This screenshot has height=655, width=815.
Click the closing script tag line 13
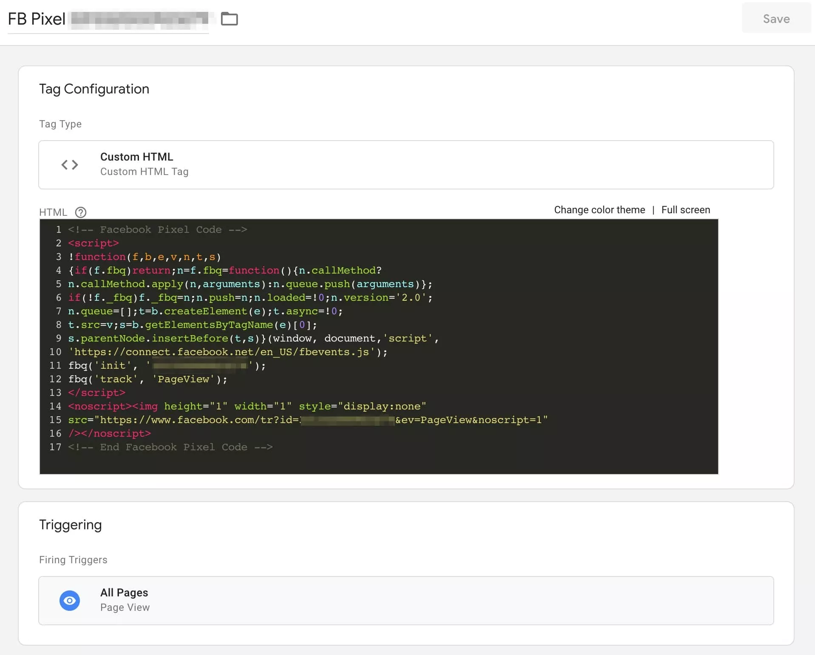point(96,393)
